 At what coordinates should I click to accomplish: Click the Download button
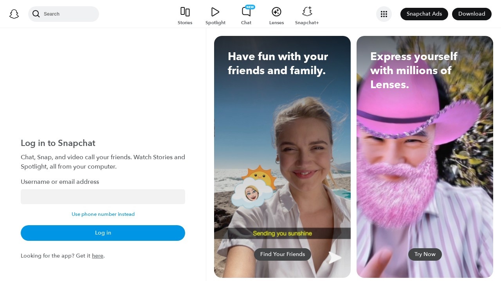coord(472,14)
